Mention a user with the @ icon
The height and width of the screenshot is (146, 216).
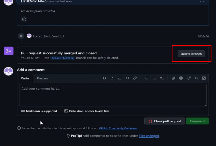pyautogui.click(x=181, y=78)
